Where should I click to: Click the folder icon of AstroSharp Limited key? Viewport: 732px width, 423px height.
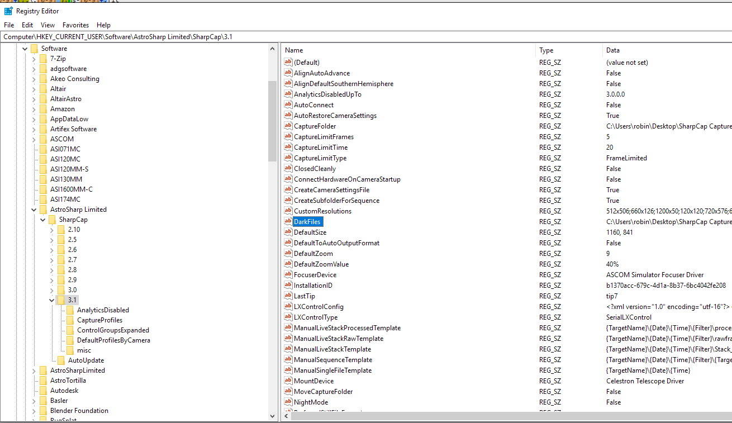[x=43, y=210]
